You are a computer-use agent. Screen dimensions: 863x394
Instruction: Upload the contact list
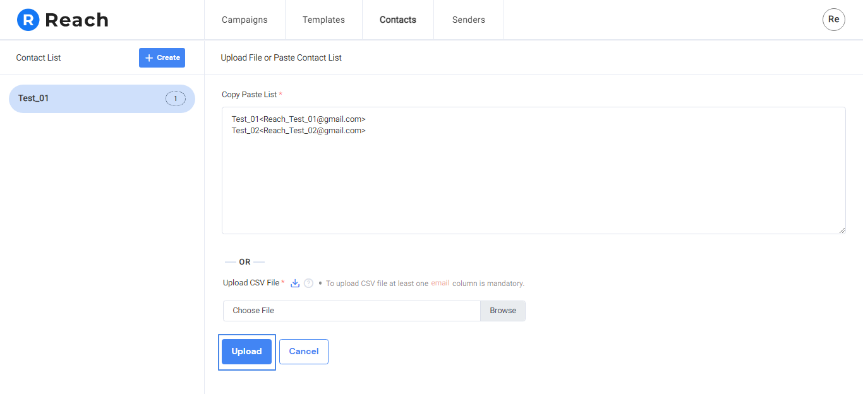(x=246, y=352)
